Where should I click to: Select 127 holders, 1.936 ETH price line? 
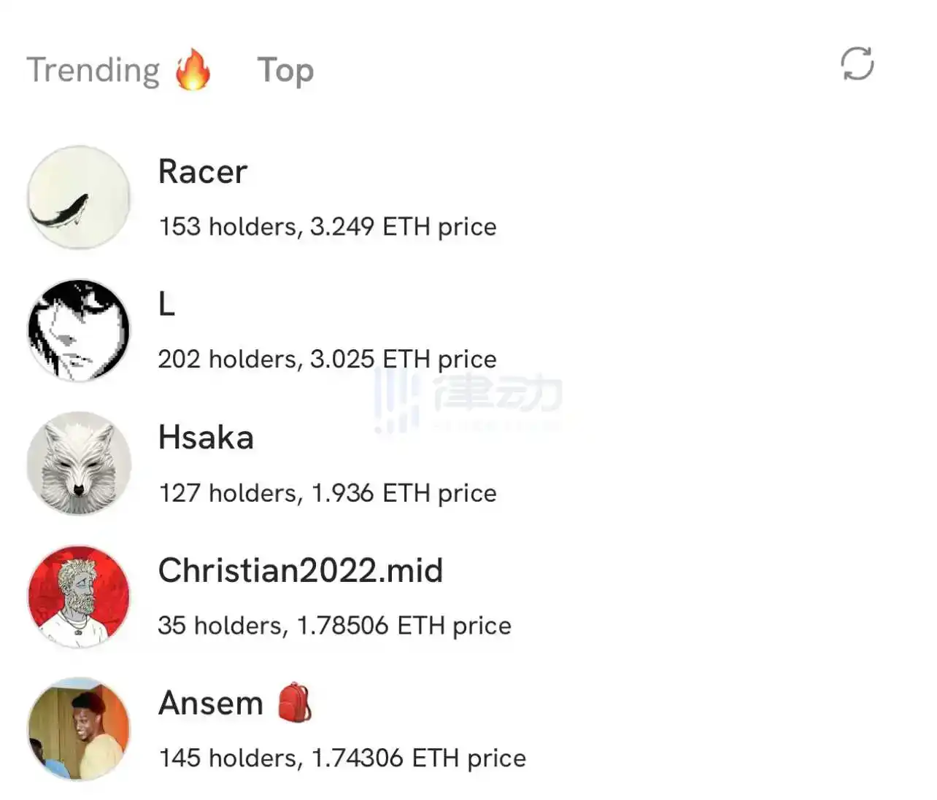328,493
